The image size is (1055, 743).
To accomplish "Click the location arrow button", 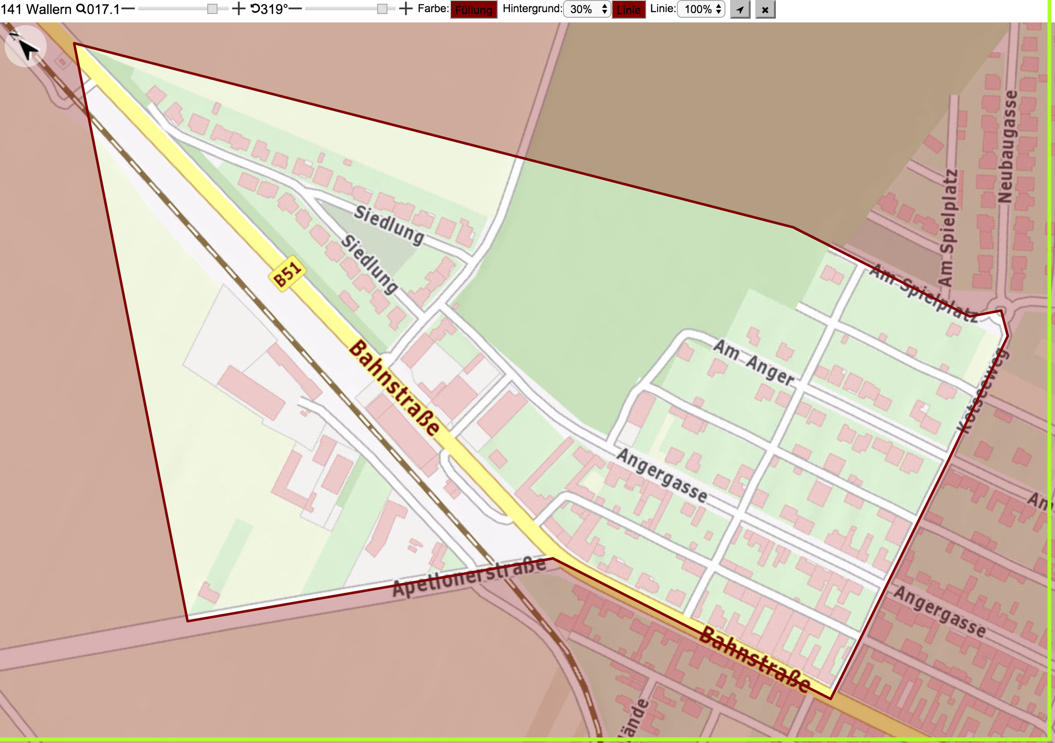I will point(740,9).
